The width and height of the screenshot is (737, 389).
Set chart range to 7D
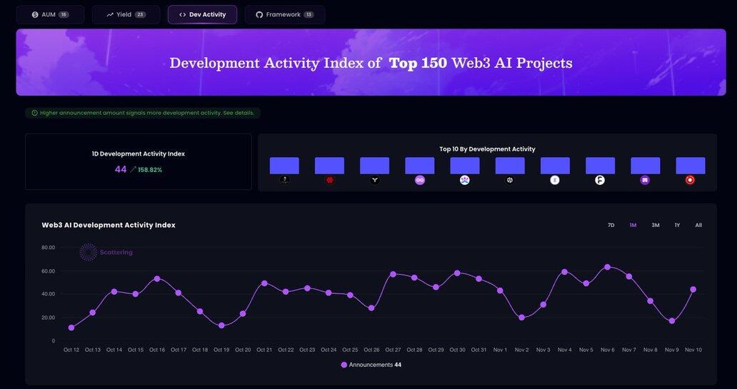pyautogui.click(x=611, y=225)
